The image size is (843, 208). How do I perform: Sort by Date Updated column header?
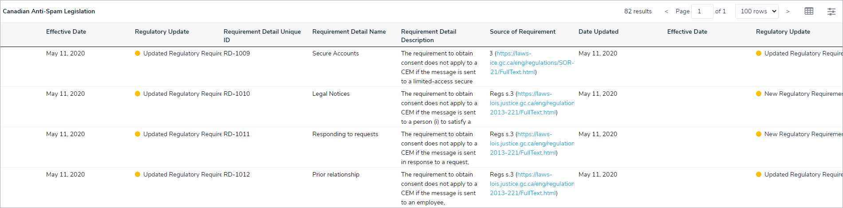(x=598, y=31)
